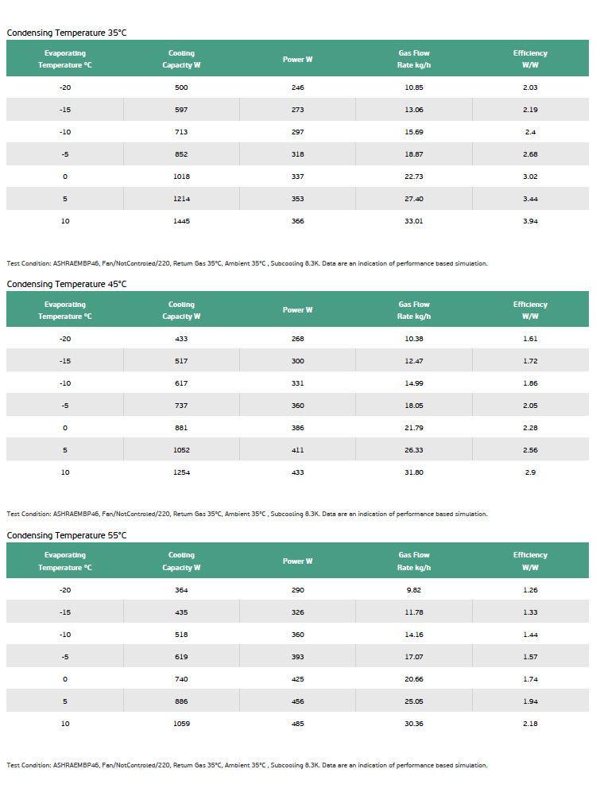Click the Condensing Temperature 35°C heading
The width and height of the screenshot is (596, 804).
67,33
